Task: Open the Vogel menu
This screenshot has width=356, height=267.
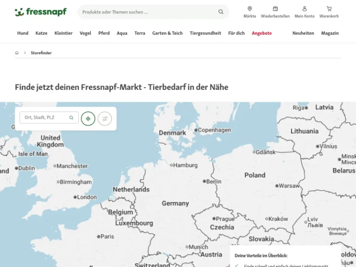Action: point(85,33)
